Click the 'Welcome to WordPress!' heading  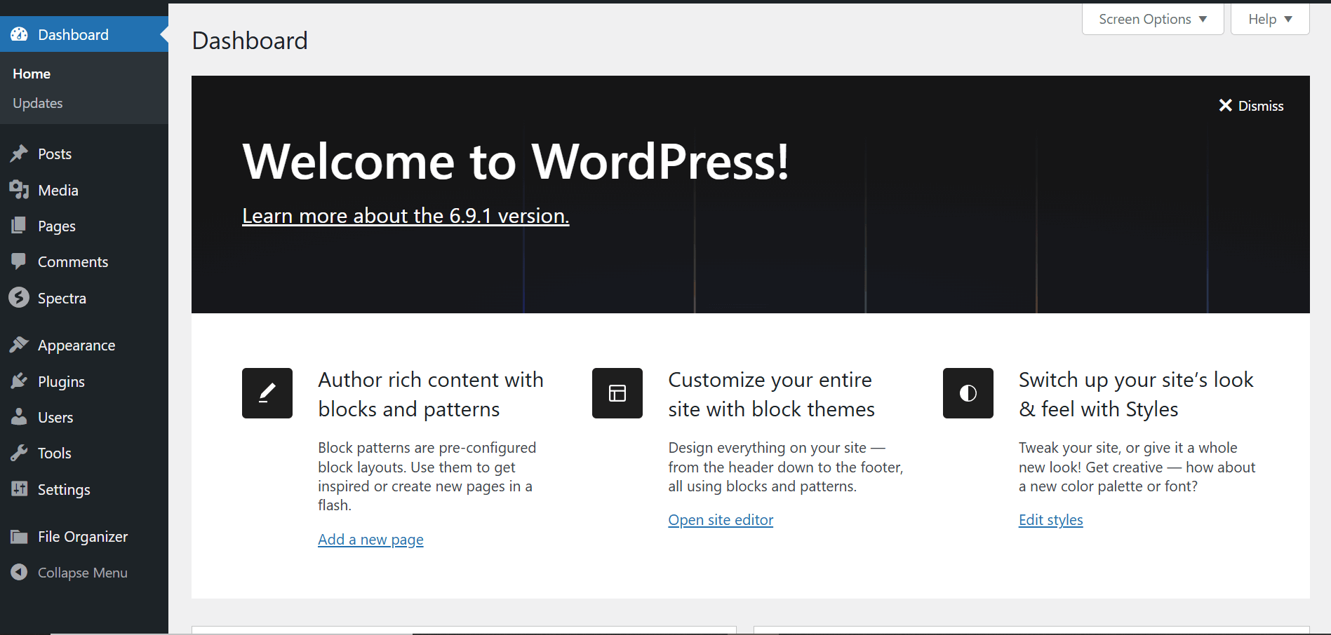(516, 161)
